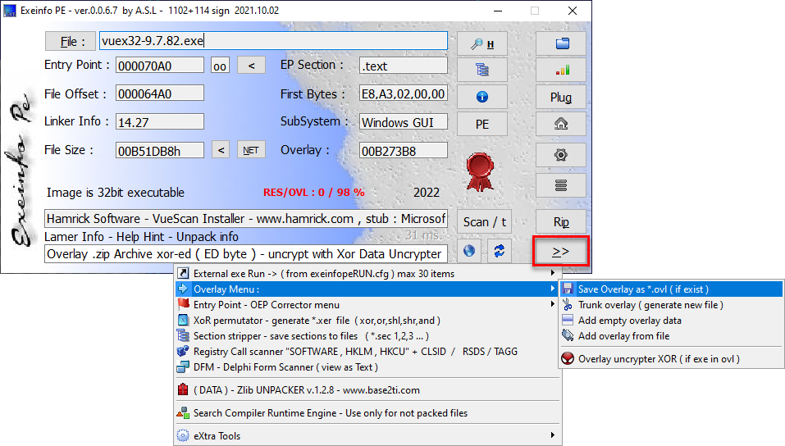
Task: Open the magnifier H search button
Action: pos(481,44)
